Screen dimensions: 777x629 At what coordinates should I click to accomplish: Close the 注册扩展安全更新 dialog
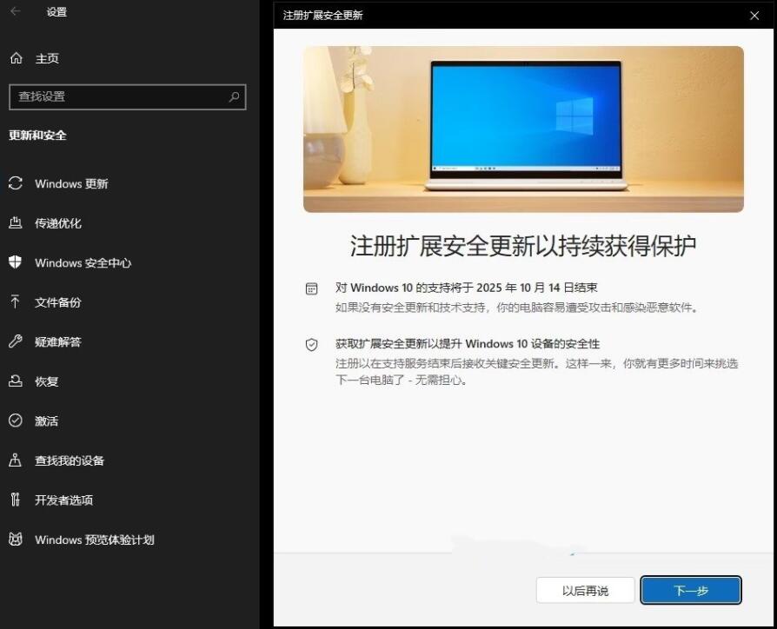coord(754,16)
